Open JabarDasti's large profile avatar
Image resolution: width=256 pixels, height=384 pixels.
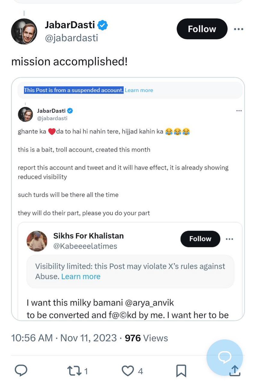click(x=24, y=31)
